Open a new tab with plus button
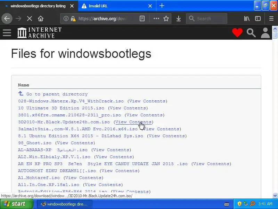278x209 pixels. coord(162,6)
